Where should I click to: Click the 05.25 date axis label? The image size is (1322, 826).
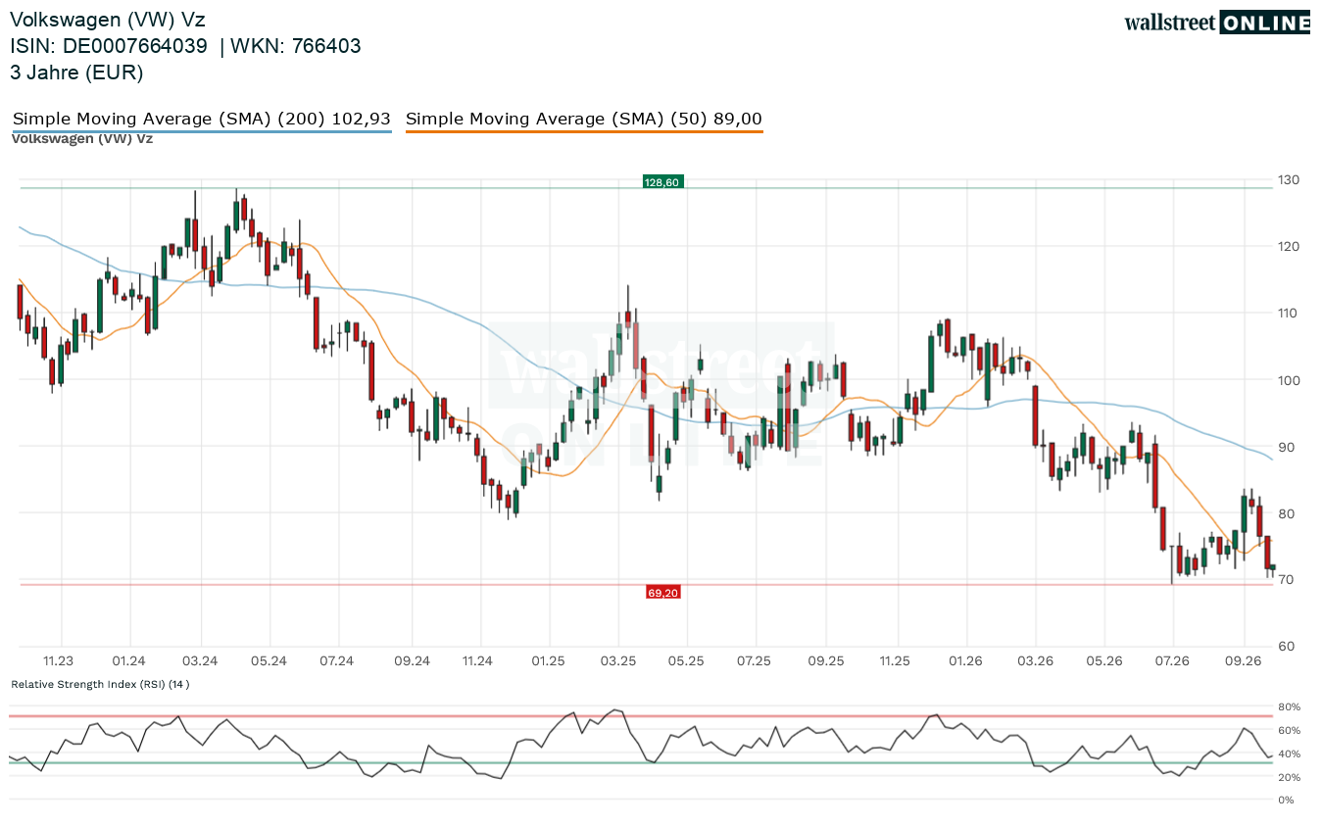(687, 661)
